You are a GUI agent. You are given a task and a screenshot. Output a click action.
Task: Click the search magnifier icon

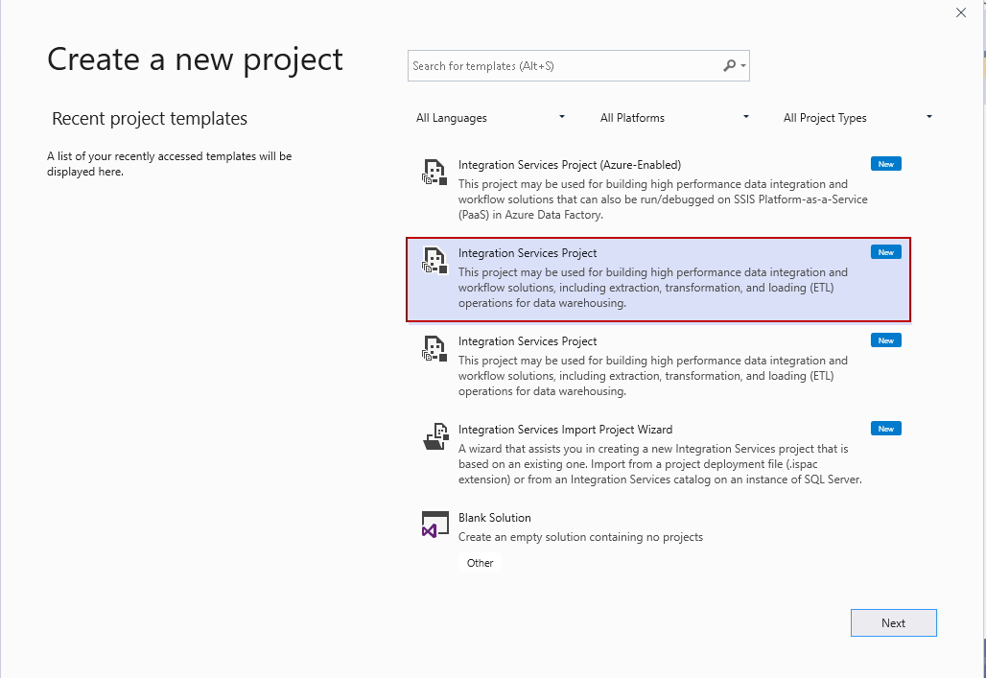pos(730,66)
